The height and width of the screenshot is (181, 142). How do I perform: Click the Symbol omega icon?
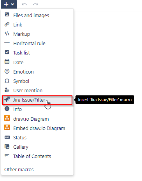(7, 81)
